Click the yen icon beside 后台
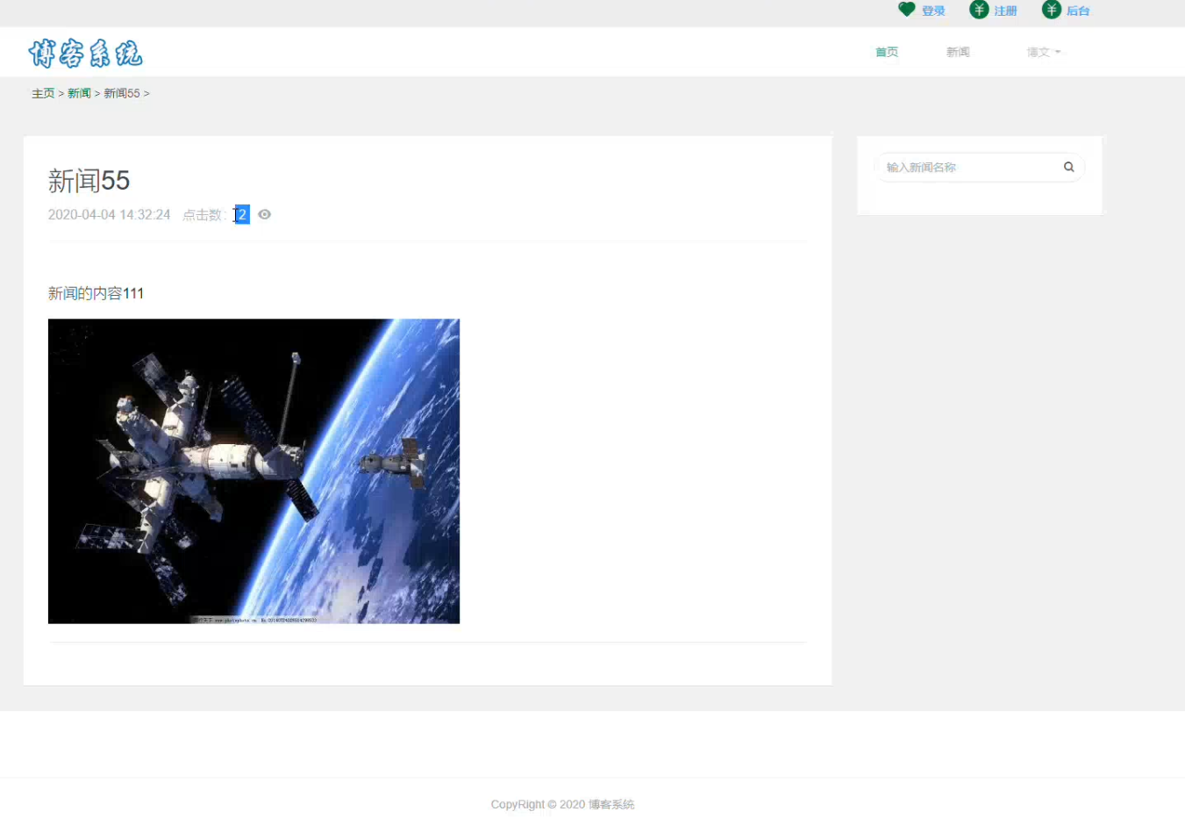Screen dimensions: 1185x833 click(1051, 10)
